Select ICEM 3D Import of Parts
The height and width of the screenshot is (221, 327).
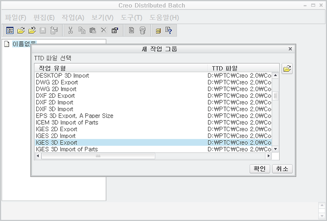click(154, 122)
